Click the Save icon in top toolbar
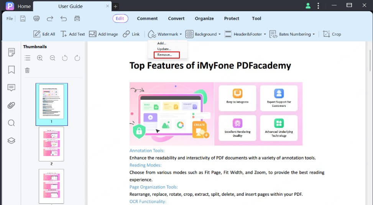This screenshot has height=205, width=373. 23,18
